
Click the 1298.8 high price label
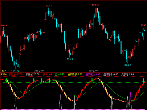(96, 5)
